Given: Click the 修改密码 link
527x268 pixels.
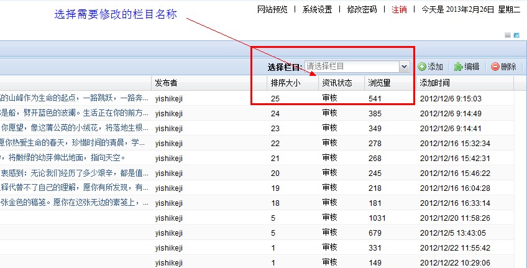Looking at the screenshot, I should coord(362,9).
